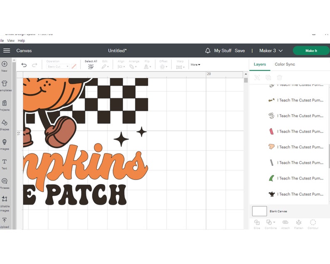Screen dimensions: 330x264
Task: Open the Offset dropdown
Action: (x=163, y=67)
